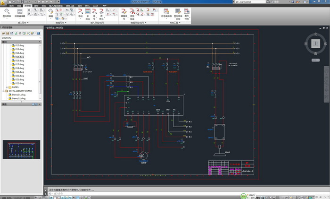The width and height of the screenshot is (330, 199).
Task: Open the Vault ribbon tab
Action: coord(95,6)
